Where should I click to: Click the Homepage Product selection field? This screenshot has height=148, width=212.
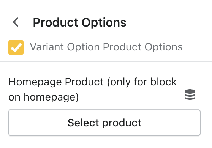pyautogui.click(x=104, y=123)
